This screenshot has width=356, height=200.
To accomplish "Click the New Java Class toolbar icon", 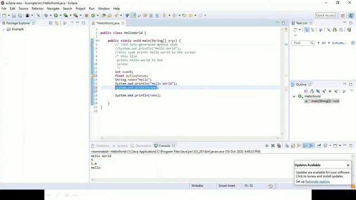I will click(93, 16).
